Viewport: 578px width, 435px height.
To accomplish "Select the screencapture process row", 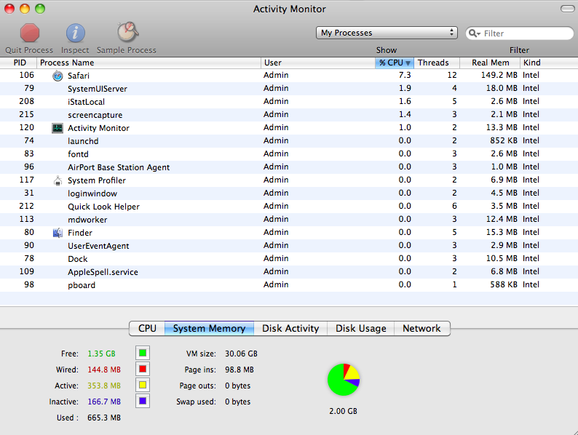I will coord(289,115).
